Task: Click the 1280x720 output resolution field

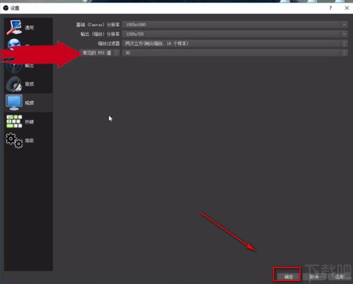Action: [x=235, y=34]
